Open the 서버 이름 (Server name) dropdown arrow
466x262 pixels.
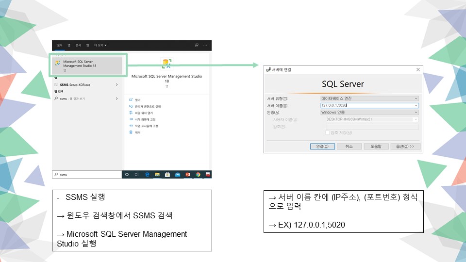click(x=416, y=105)
